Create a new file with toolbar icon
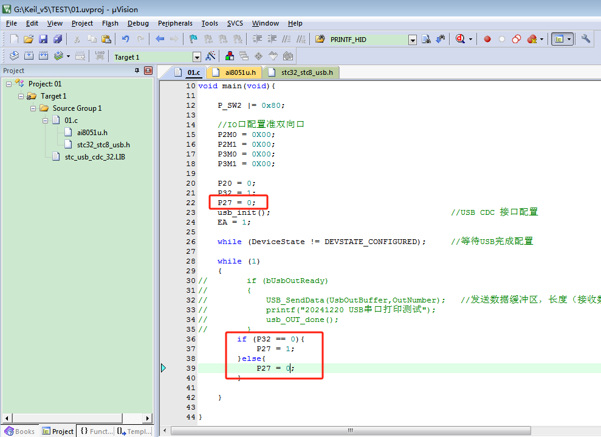Screen dimensions: 601x437 14,39
